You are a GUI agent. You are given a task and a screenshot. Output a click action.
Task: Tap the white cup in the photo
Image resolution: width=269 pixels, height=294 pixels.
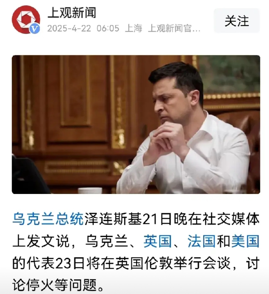click(90, 190)
